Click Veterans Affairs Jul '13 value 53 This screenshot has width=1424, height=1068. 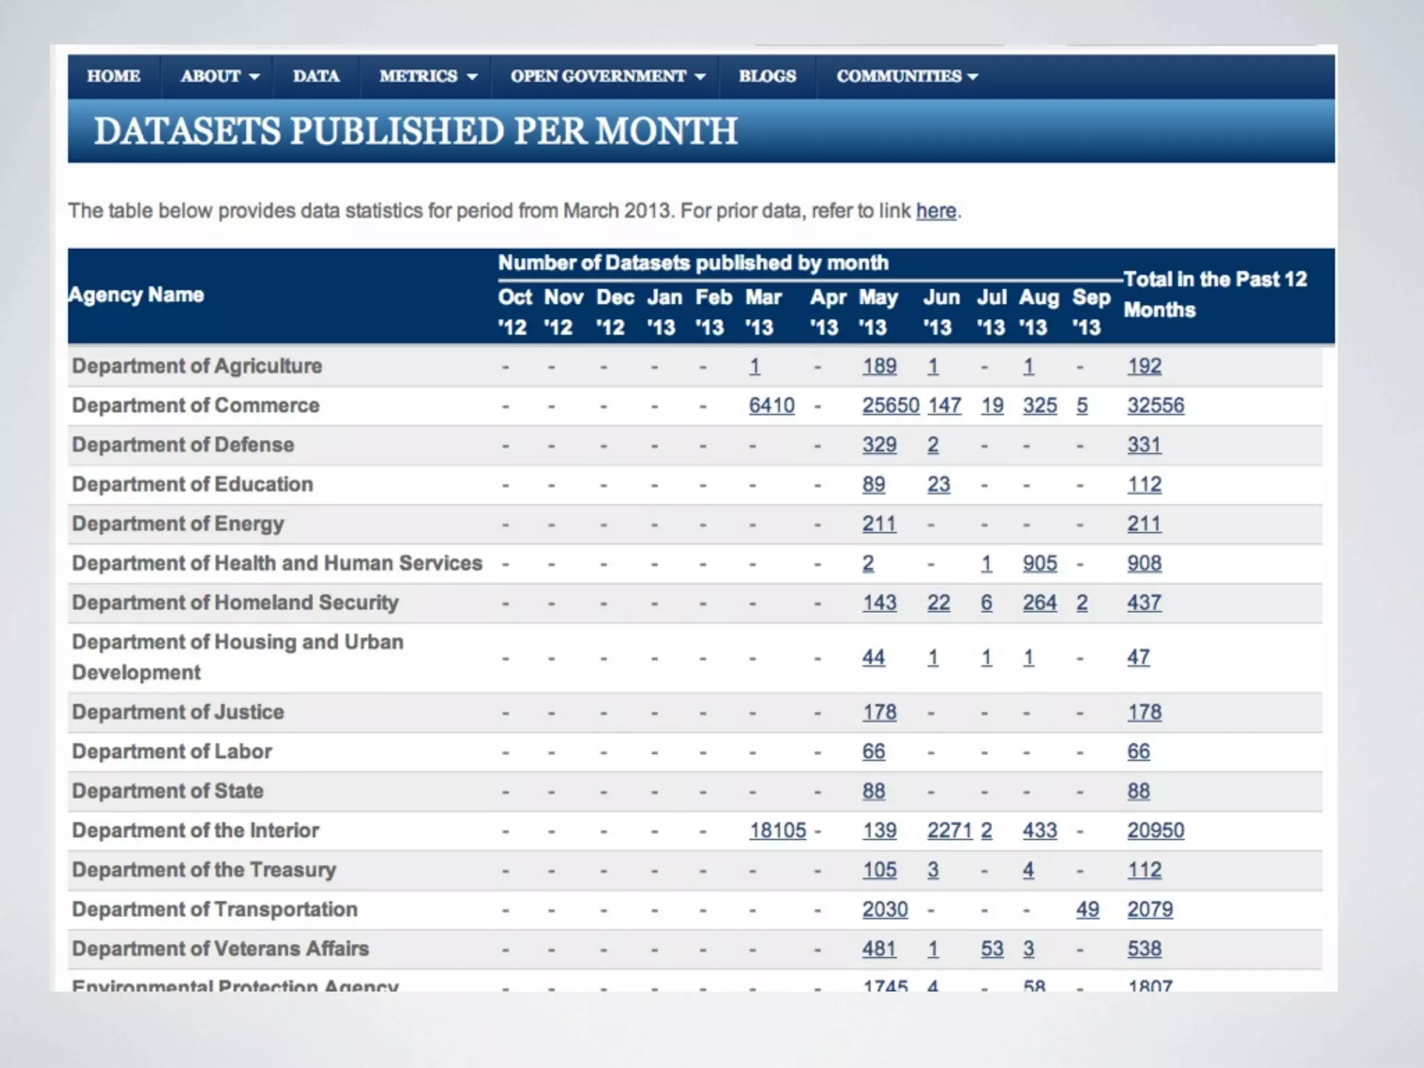992,948
